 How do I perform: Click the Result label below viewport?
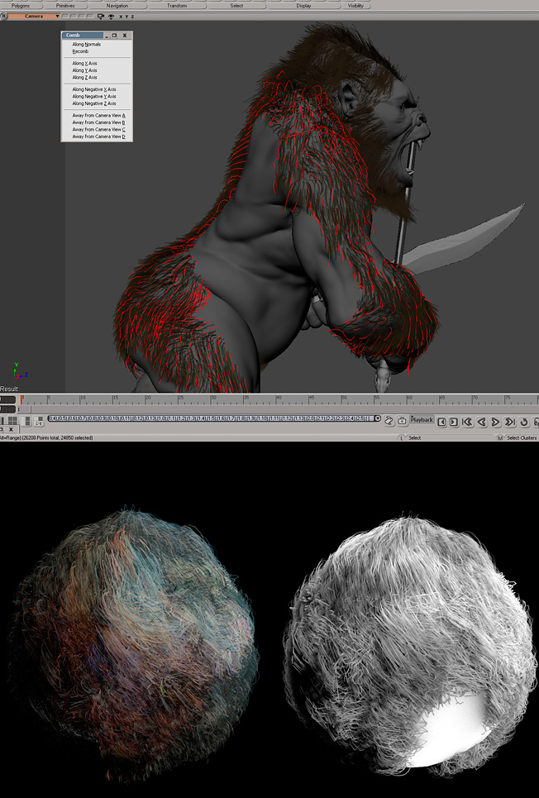(x=9, y=389)
